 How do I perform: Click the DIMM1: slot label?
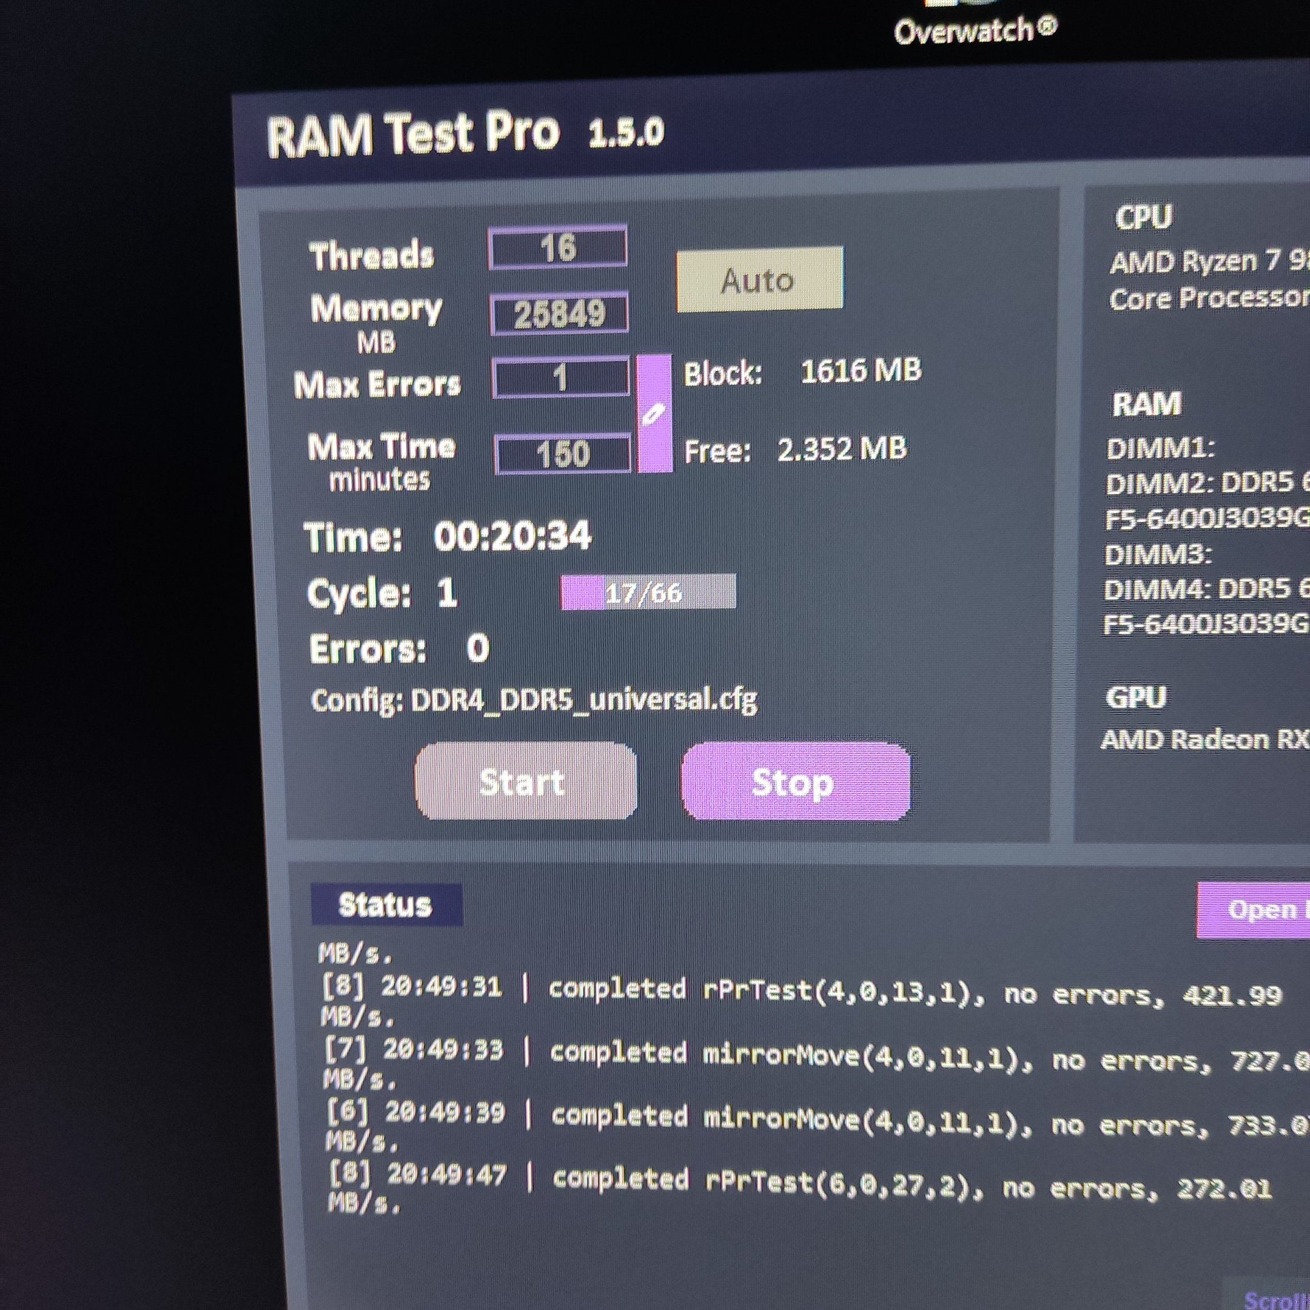1160,448
